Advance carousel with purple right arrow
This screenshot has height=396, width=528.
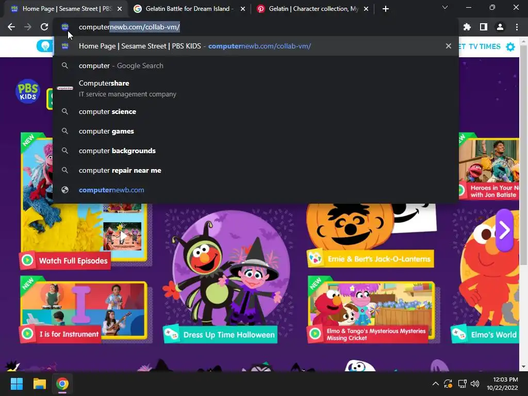tap(504, 230)
